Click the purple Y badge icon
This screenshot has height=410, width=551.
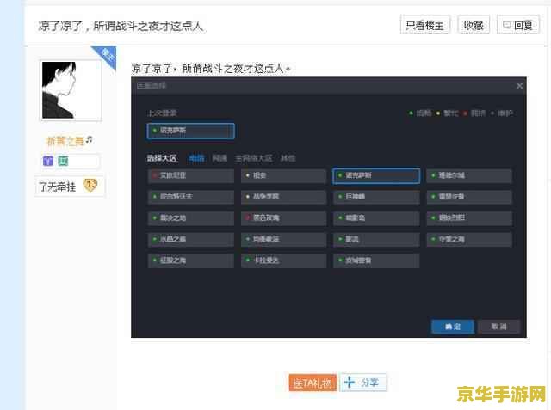pyautogui.click(x=48, y=161)
